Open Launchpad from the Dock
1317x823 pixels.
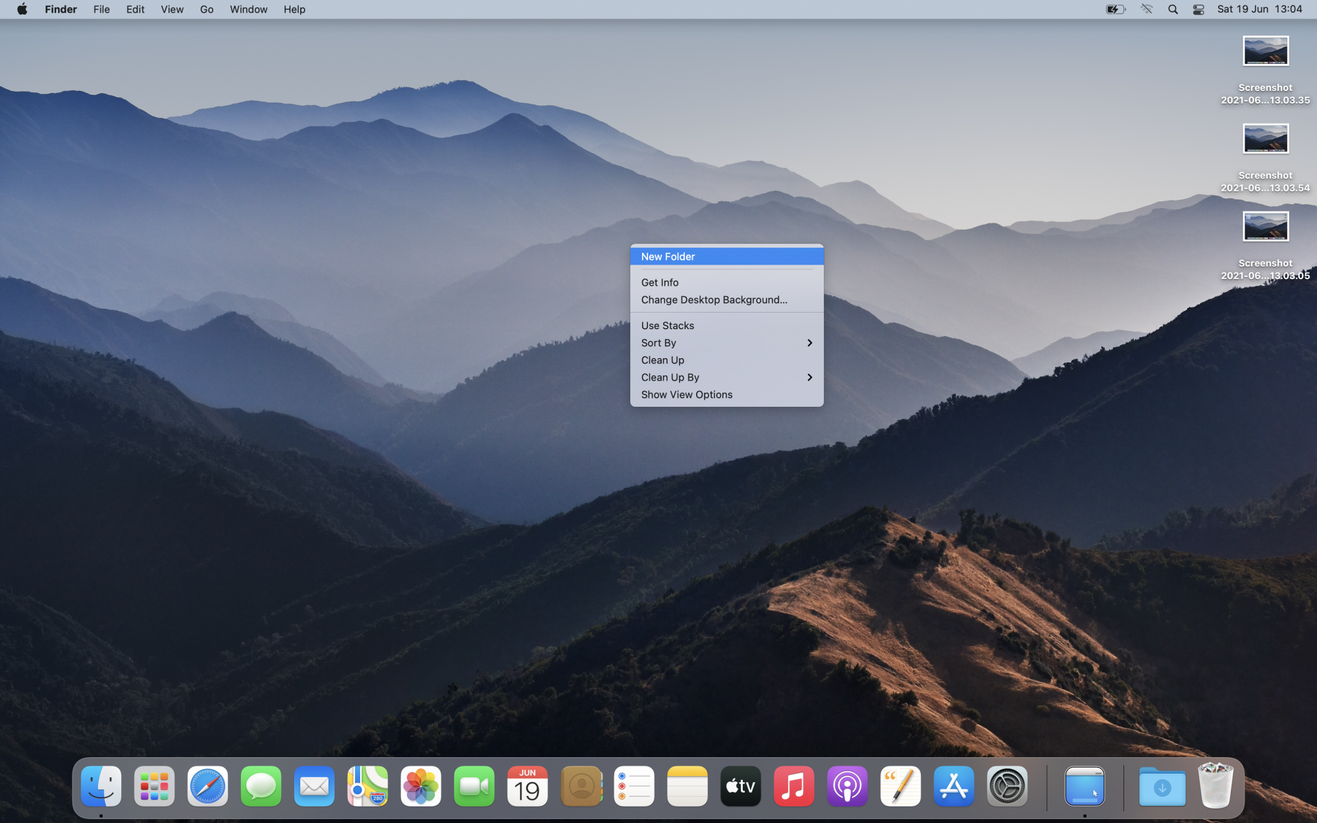pyautogui.click(x=154, y=786)
